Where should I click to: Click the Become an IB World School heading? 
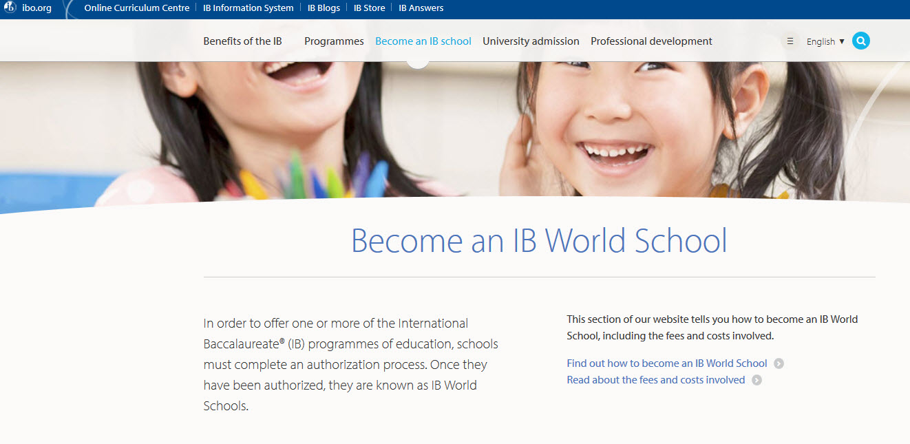click(x=539, y=240)
